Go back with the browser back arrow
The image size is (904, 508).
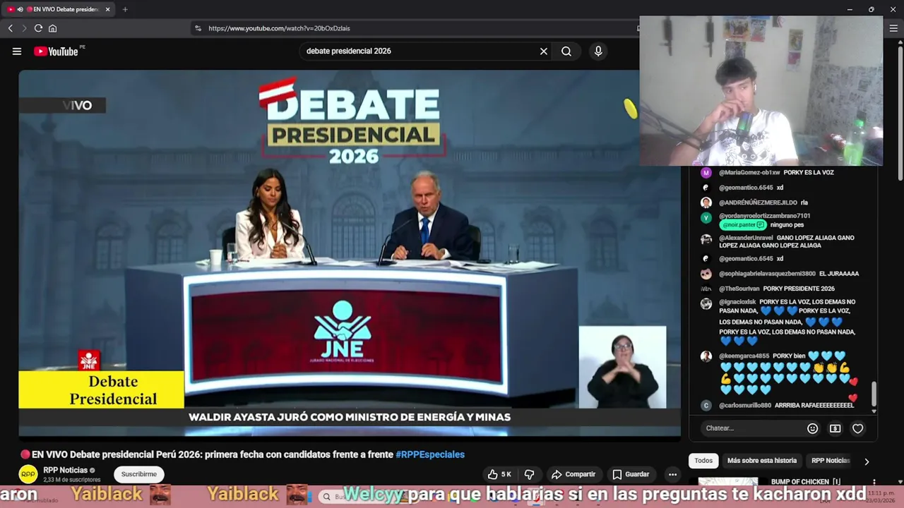10,28
